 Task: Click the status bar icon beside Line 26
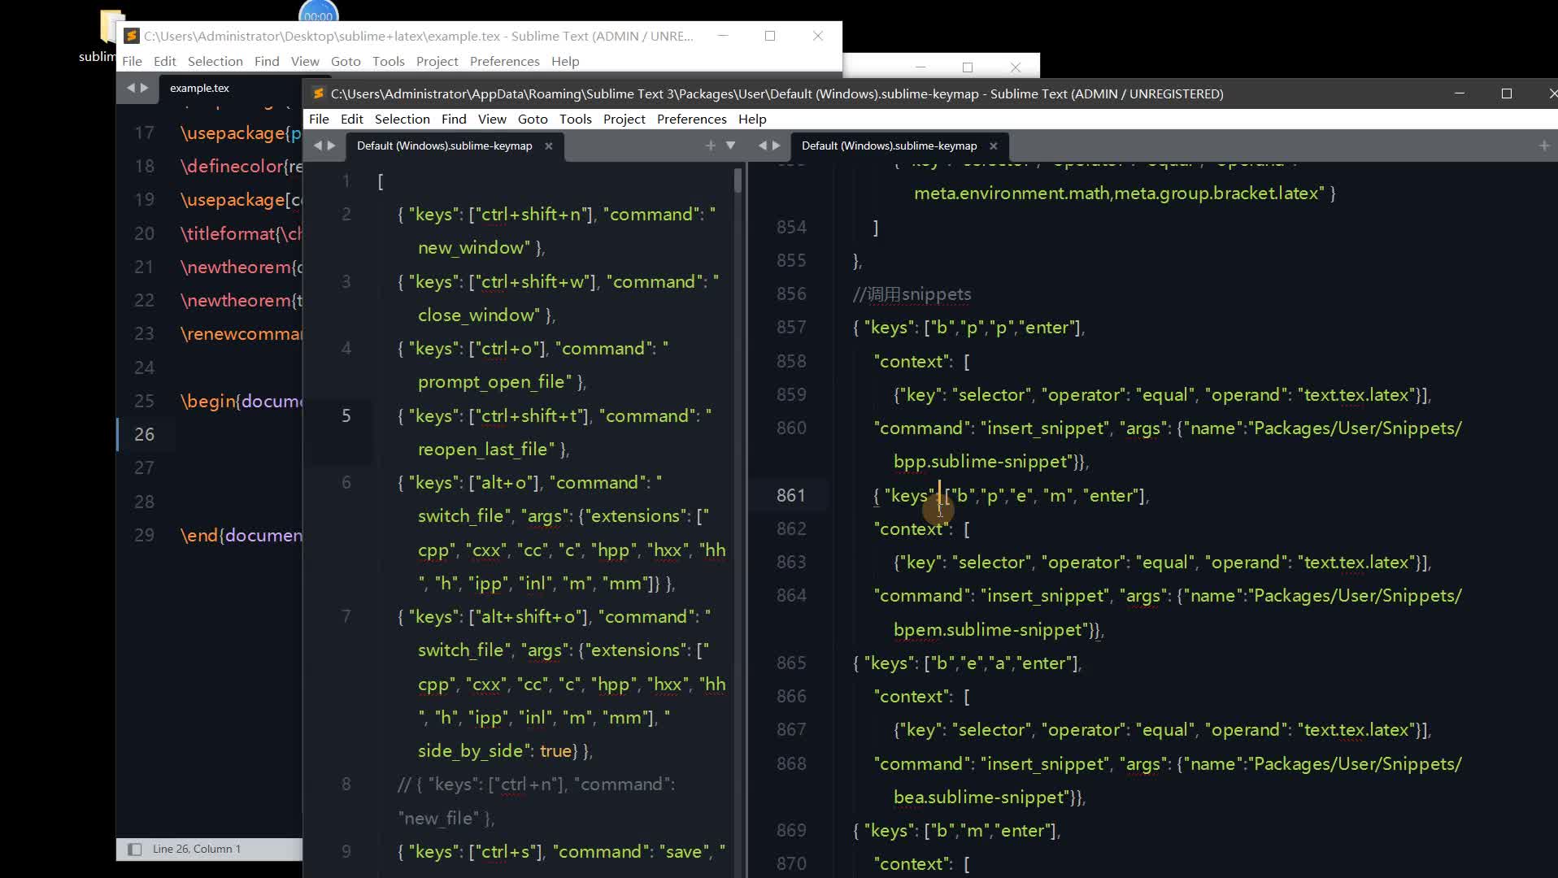click(x=134, y=849)
